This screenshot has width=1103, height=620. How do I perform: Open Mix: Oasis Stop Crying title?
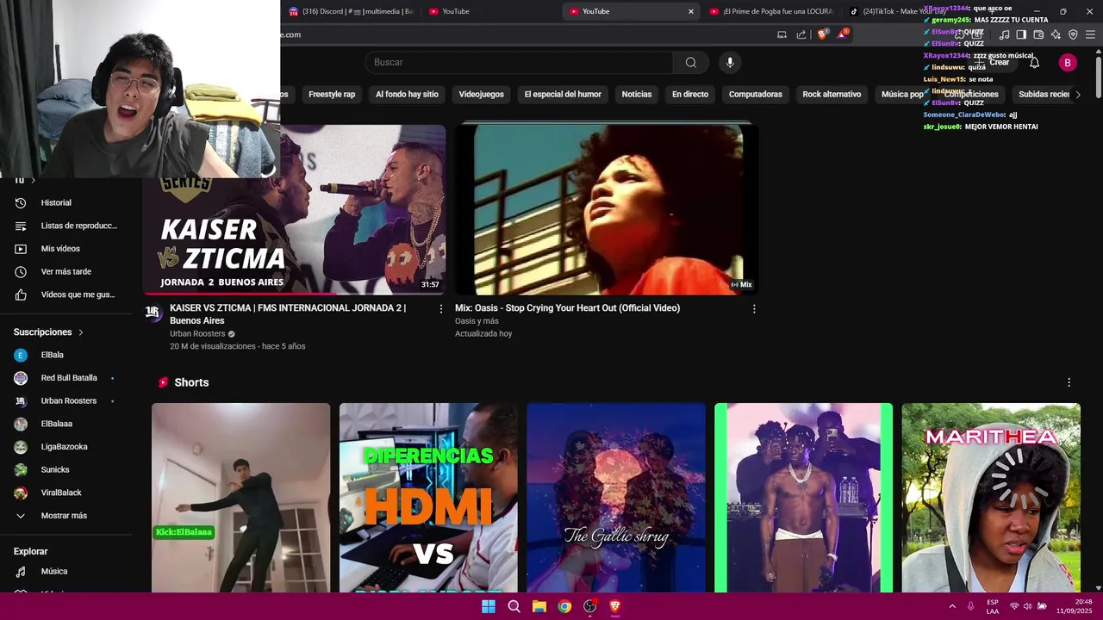point(567,308)
